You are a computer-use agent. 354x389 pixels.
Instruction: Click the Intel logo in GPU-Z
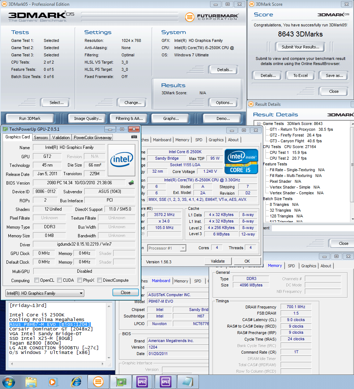coord(121,160)
